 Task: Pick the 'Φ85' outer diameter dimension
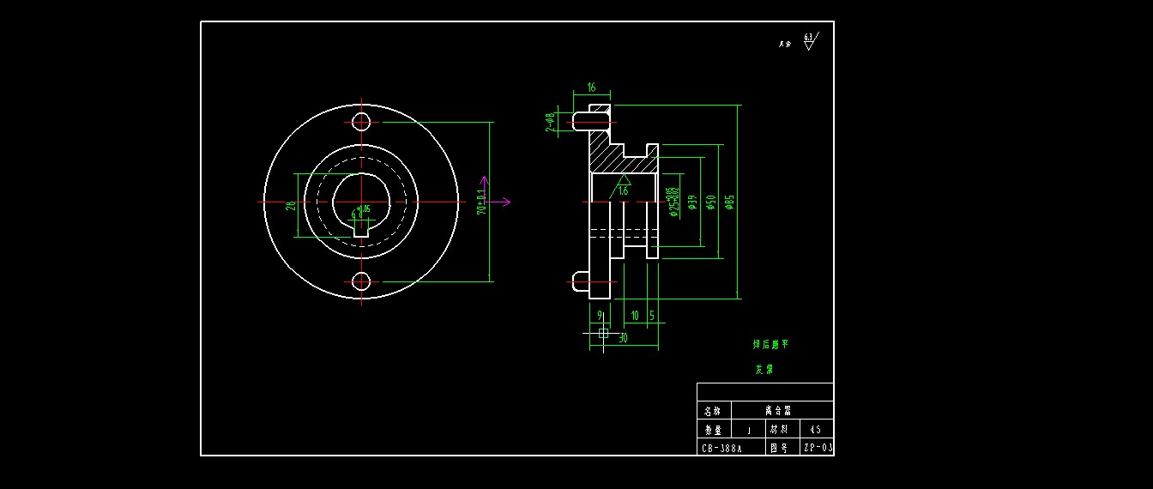click(730, 202)
